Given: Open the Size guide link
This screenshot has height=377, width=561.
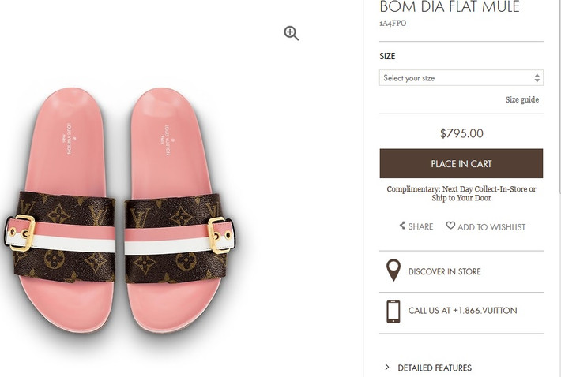Looking at the screenshot, I should point(521,100).
